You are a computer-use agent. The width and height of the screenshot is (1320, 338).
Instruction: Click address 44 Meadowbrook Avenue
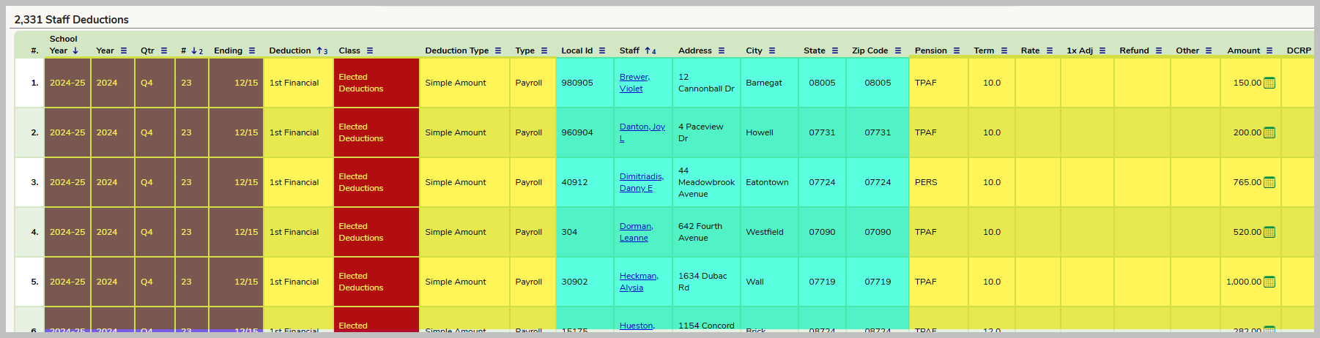coord(706,182)
